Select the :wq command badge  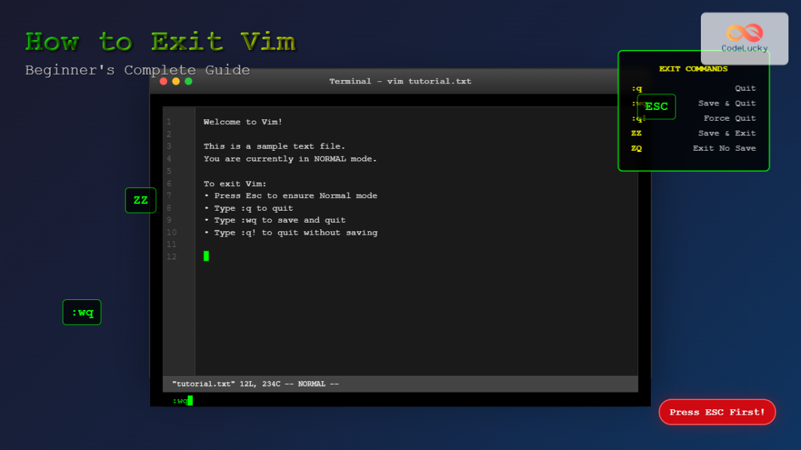tap(81, 312)
